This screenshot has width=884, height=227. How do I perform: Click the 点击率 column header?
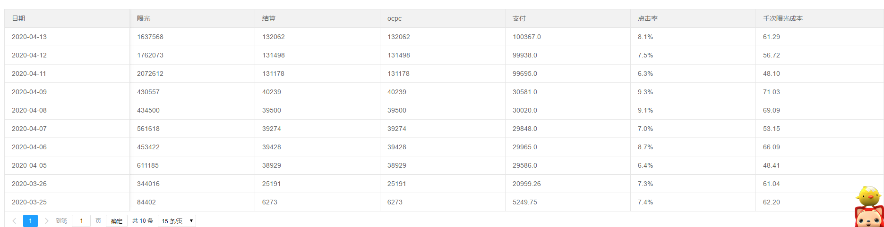tap(648, 18)
